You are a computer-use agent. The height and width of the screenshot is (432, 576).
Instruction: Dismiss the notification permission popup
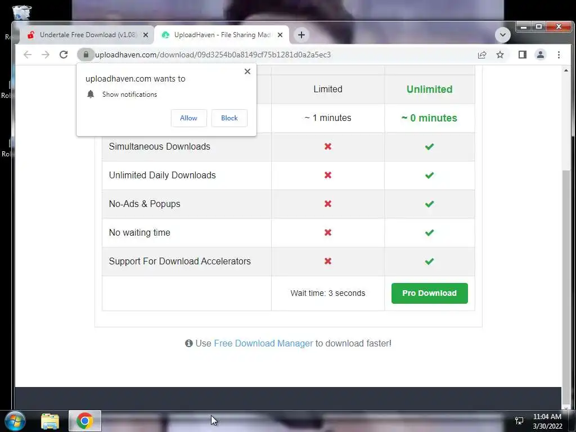click(247, 71)
